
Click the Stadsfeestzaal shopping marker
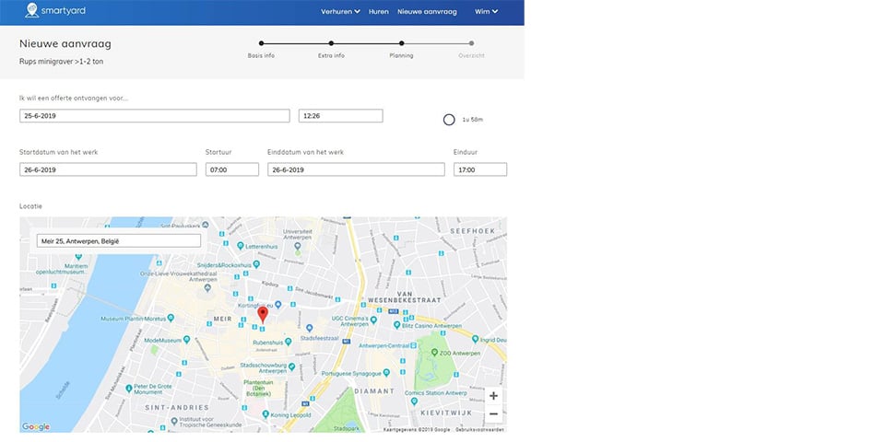coord(310,328)
